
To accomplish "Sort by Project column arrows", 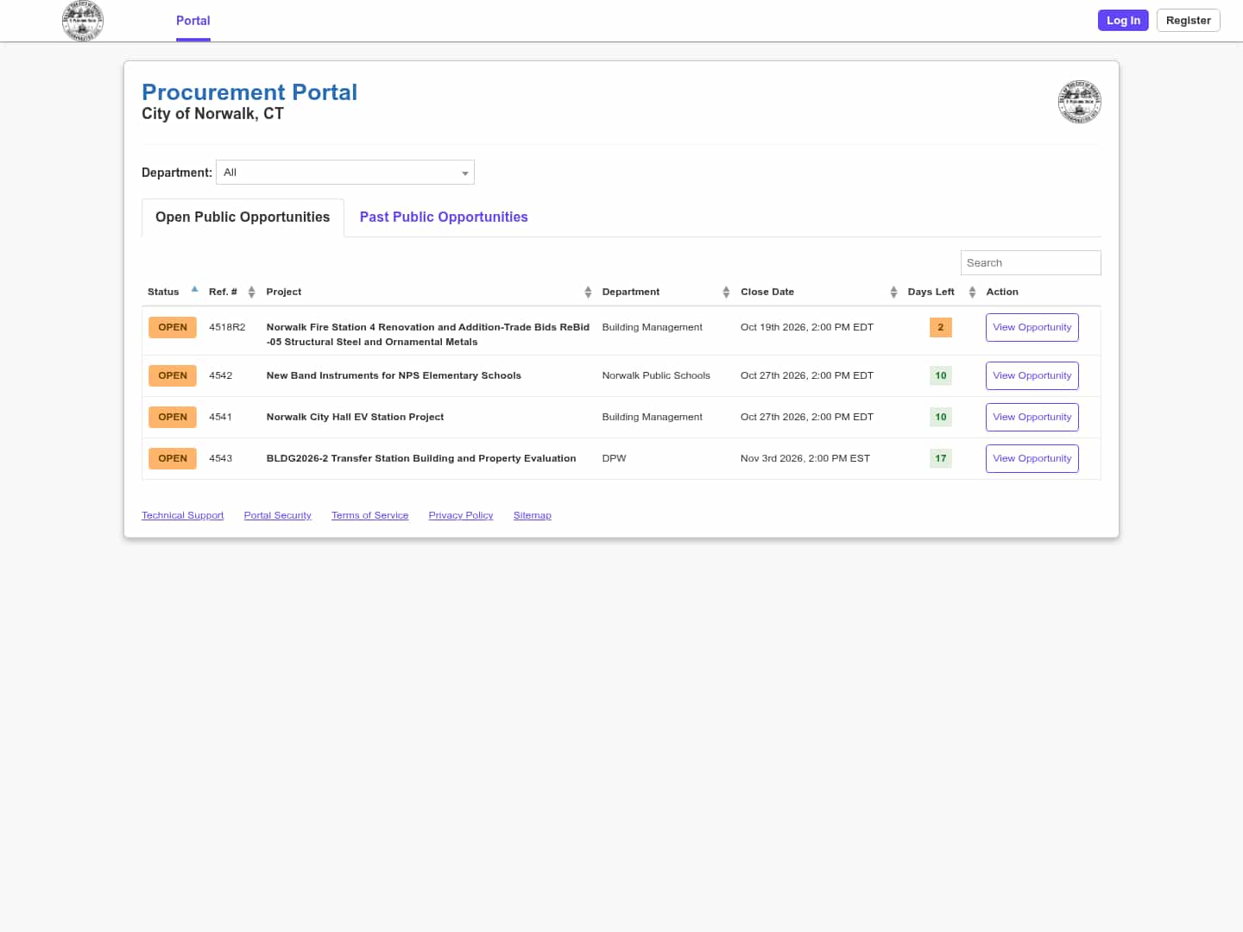I will [x=588, y=293].
